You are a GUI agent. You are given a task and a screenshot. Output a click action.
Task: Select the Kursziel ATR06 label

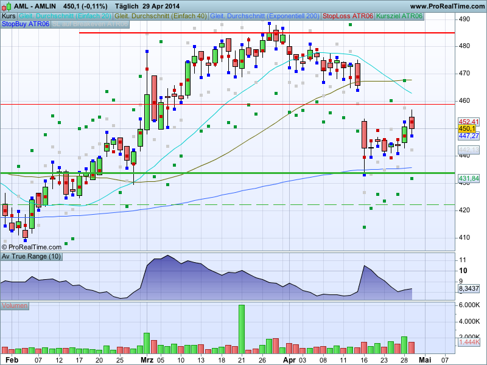coord(399,16)
